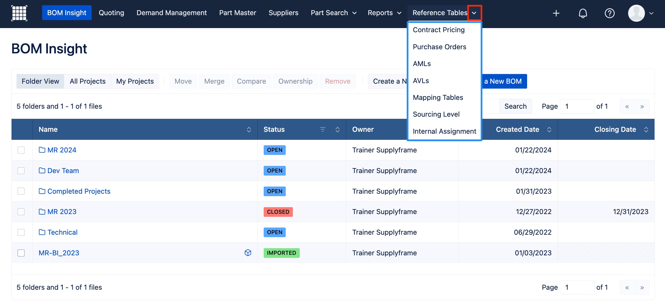
Task: Open the Completed Projects folder link
Action: (79, 191)
